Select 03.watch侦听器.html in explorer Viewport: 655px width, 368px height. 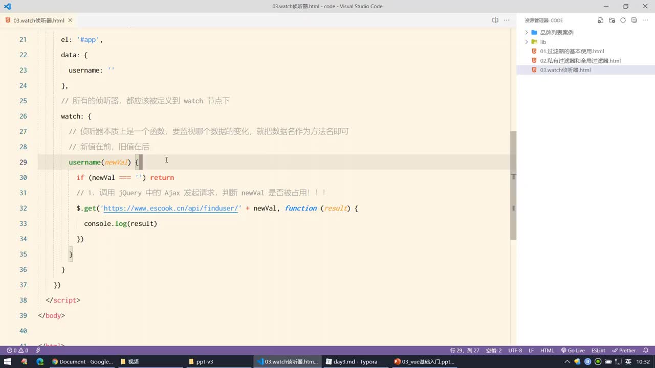565,70
